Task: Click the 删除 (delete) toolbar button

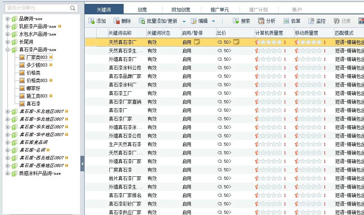Action: pyautogui.click(x=122, y=21)
